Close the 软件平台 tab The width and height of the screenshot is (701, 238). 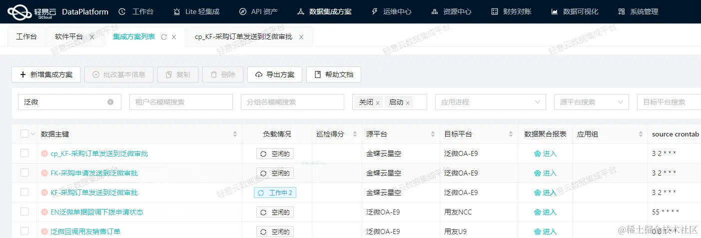92,37
